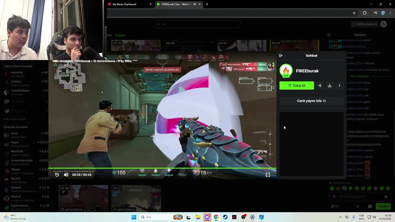Viewport: 395px width, 222px height.
Task: Open the browser media control icon
Action: click(x=376, y=13)
